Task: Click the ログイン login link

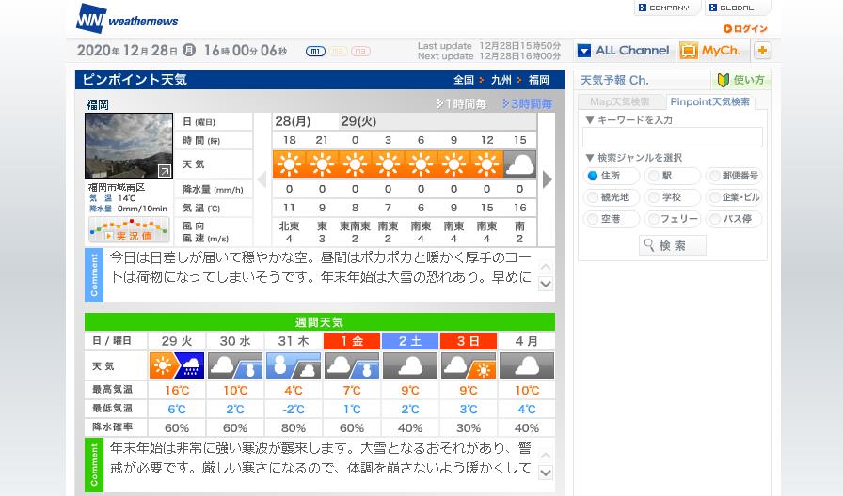Action: [745, 28]
